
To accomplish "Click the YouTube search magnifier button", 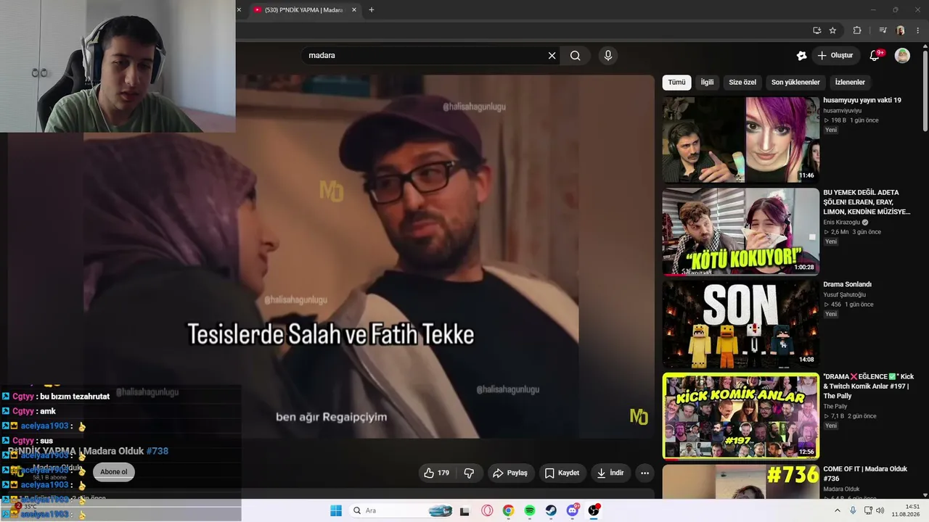I will (576, 56).
